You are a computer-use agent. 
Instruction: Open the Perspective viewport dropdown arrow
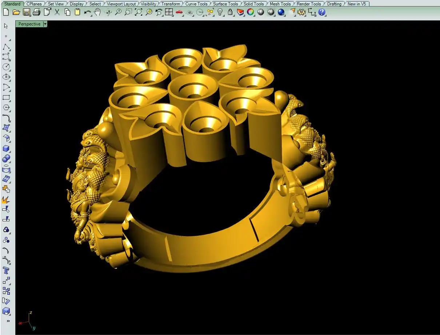coord(45,24)
